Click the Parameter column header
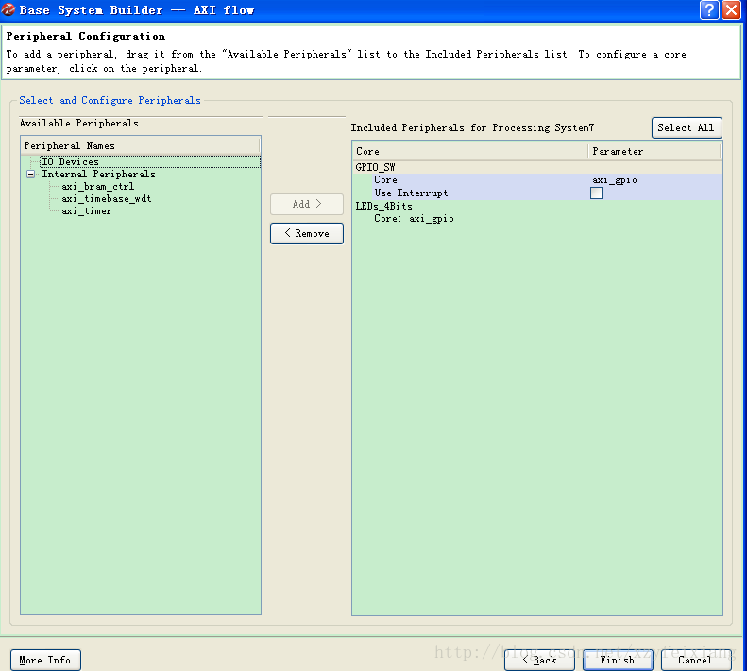747x671 pixels. (x=654, y=151)
